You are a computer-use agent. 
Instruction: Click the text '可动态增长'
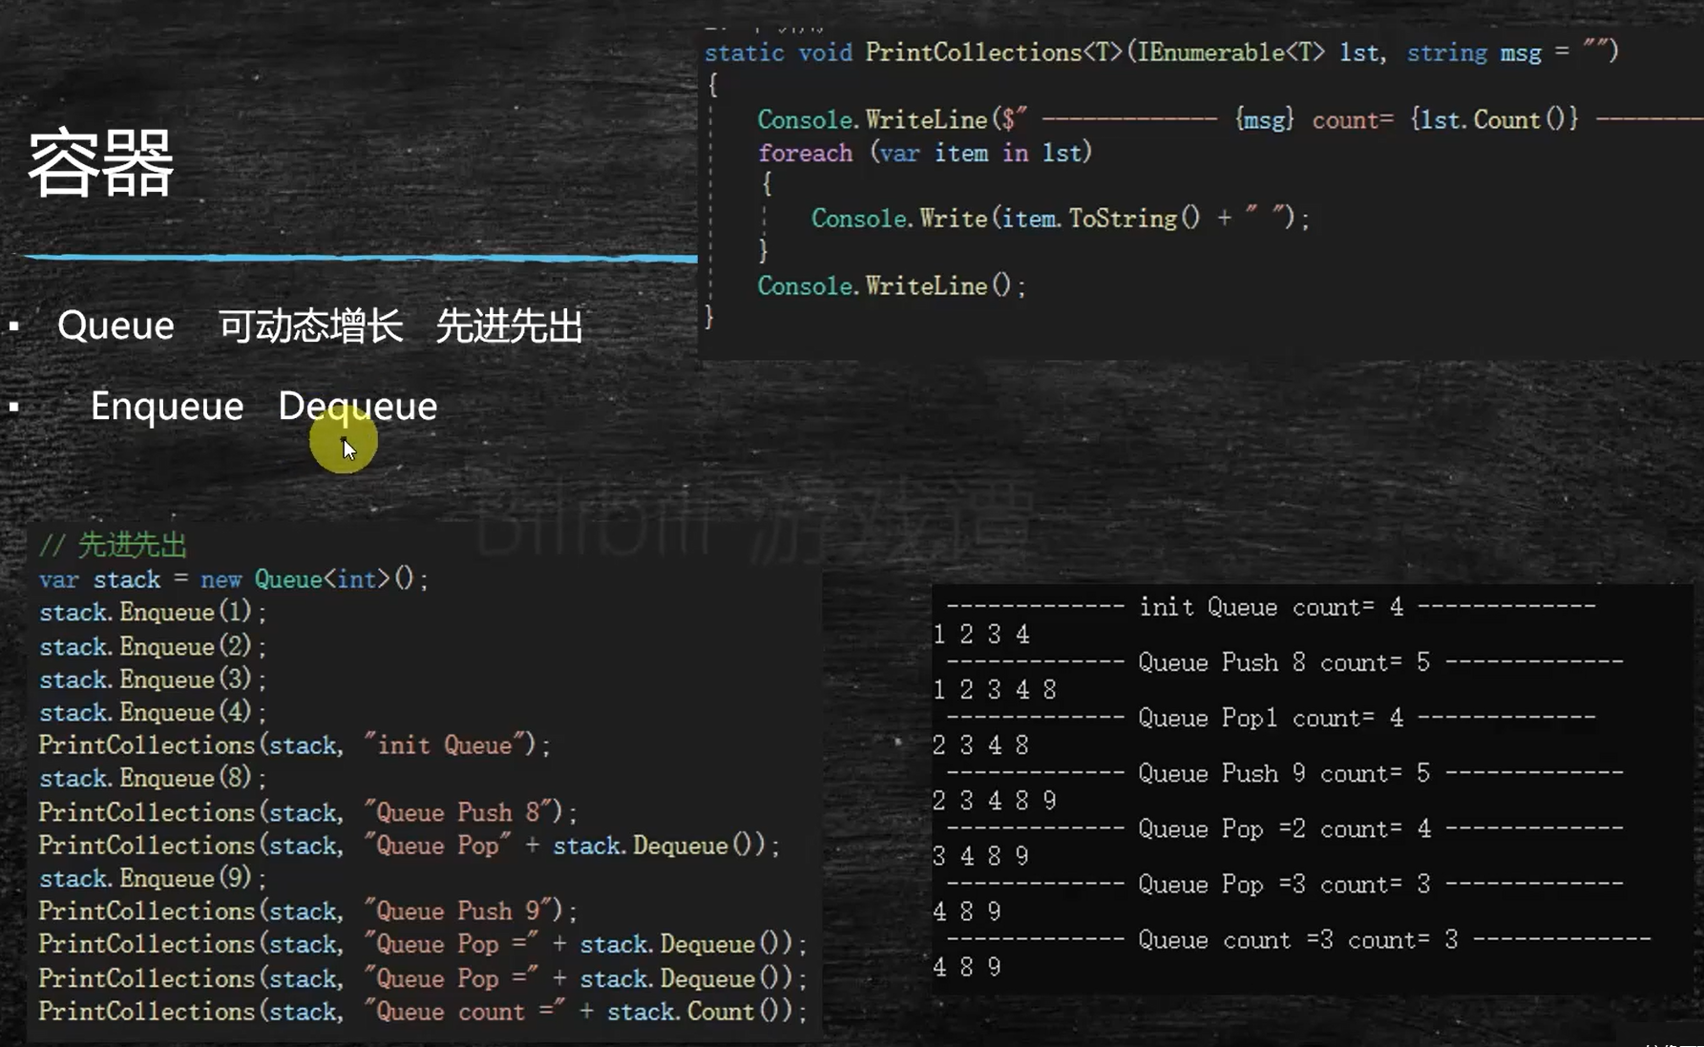click(x=310, y=326)
